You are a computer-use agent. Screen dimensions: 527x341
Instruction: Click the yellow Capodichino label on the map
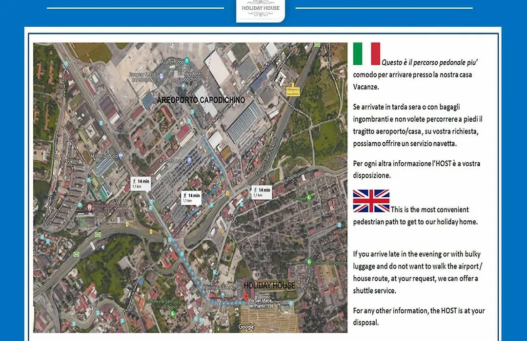point(293,91)
